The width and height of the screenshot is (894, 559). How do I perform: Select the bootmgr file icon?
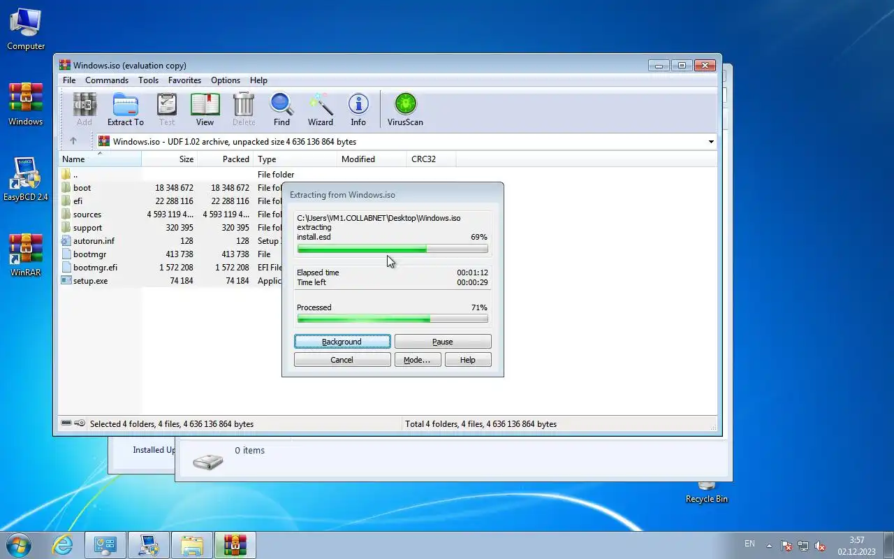[66, 254]
